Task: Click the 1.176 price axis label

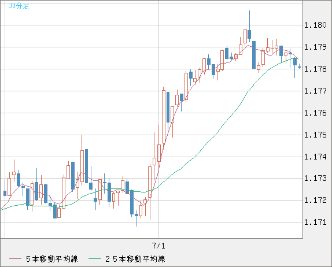Action: (315, 113)
